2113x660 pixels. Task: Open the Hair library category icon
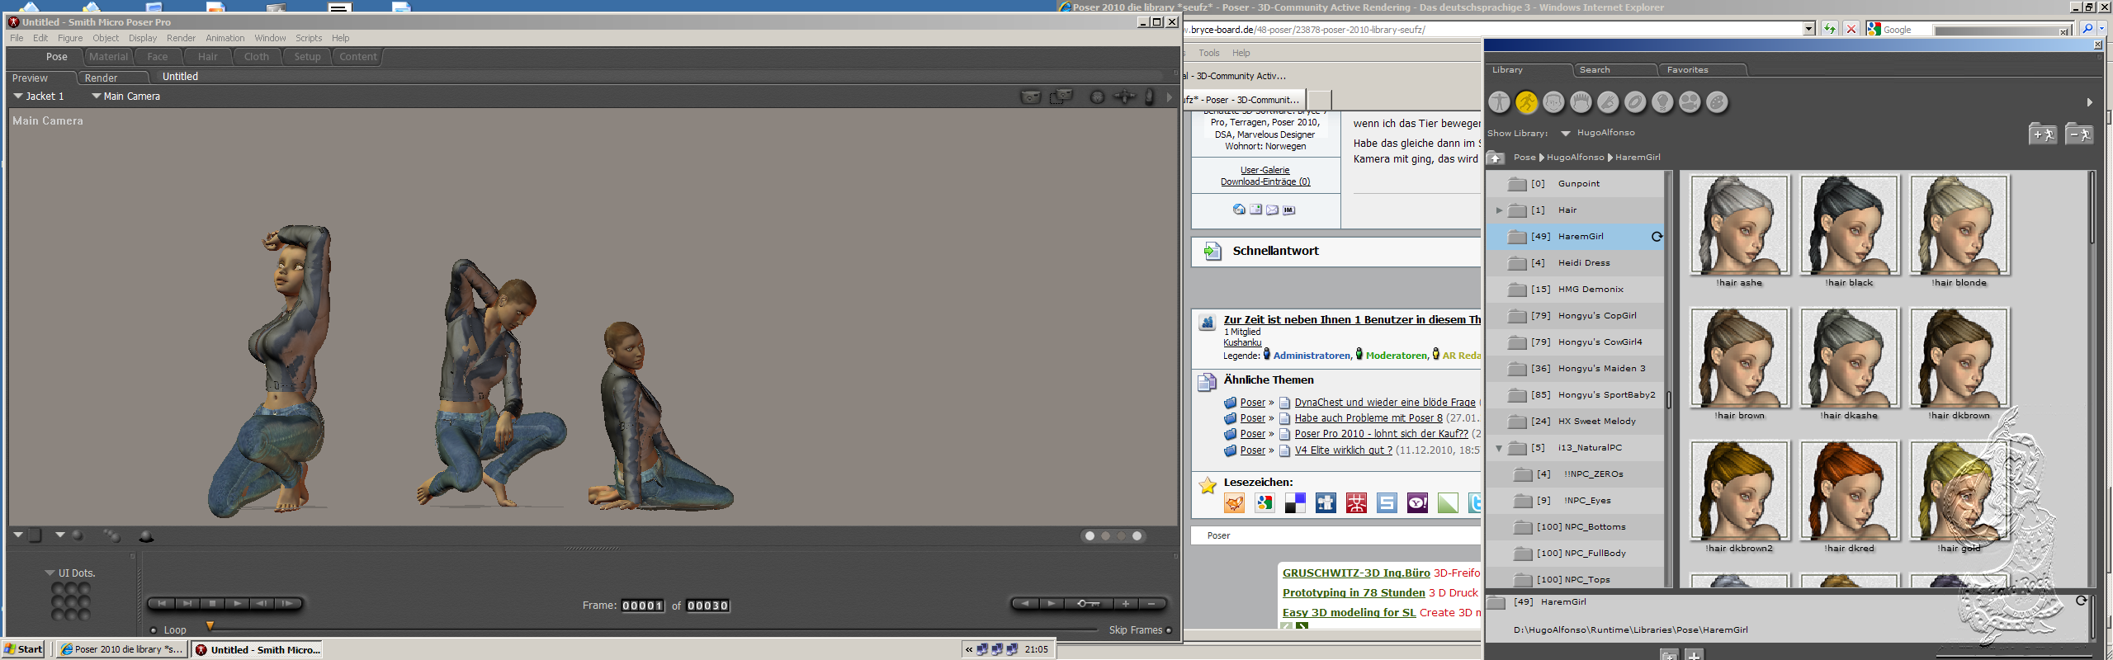click(x=1581, y=102)
